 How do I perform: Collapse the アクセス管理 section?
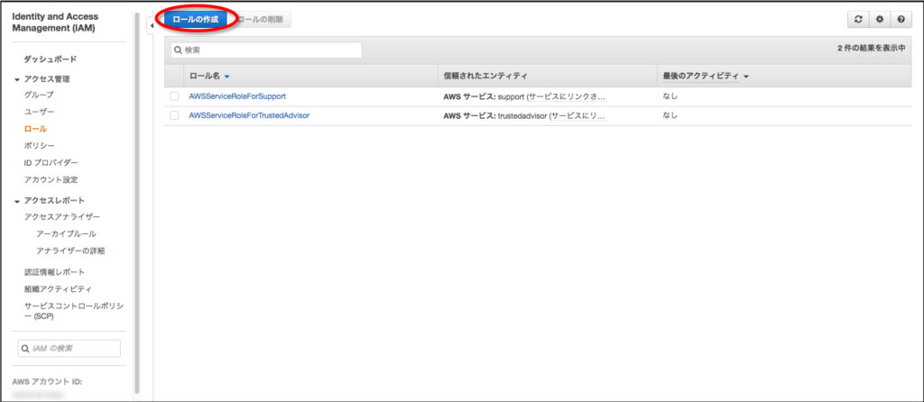(x=17, y=79)
